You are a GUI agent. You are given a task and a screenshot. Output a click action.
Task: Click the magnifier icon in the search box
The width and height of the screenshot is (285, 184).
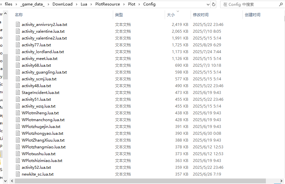pyautogui.click(x=280, y=5)
